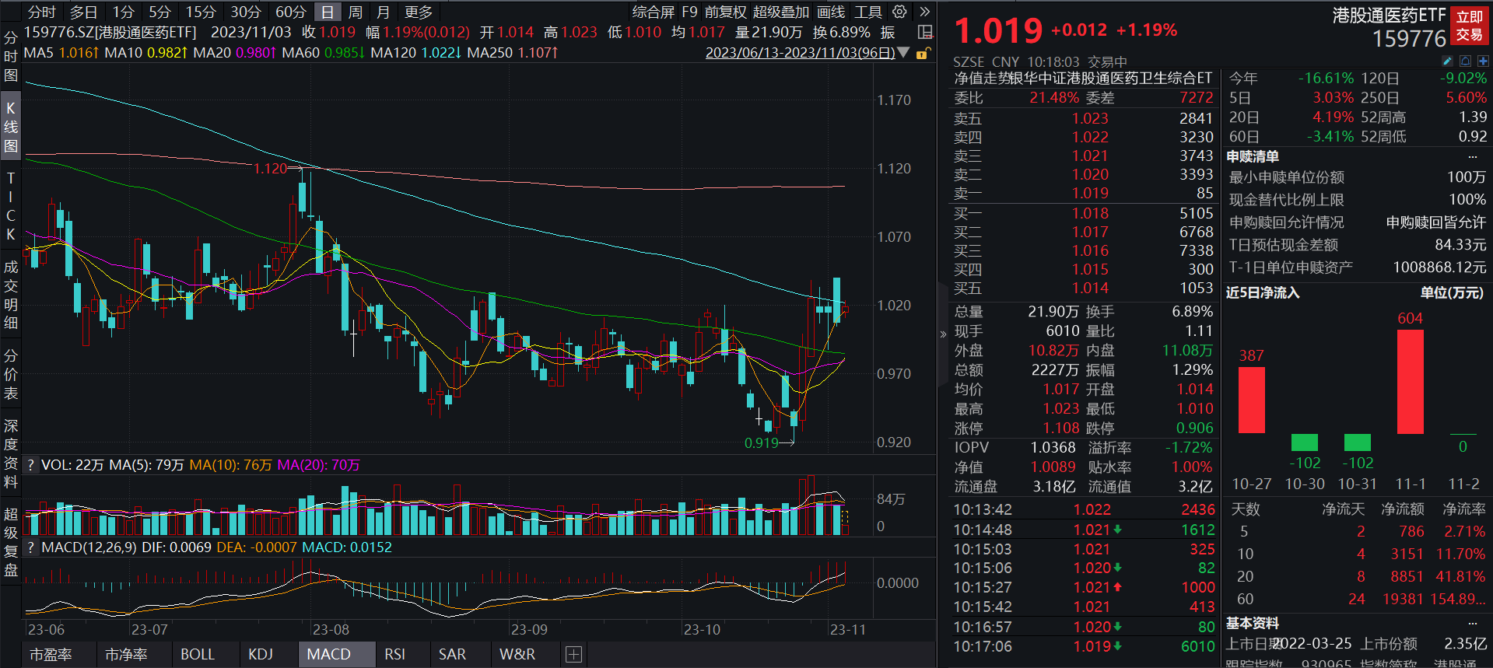Click the 1.120 high price marker

(270, 169)
